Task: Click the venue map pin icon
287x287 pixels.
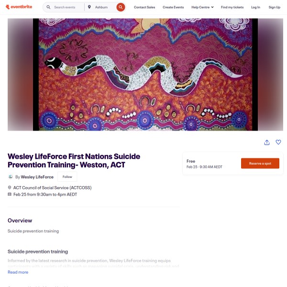Action: tap(10, 188)
